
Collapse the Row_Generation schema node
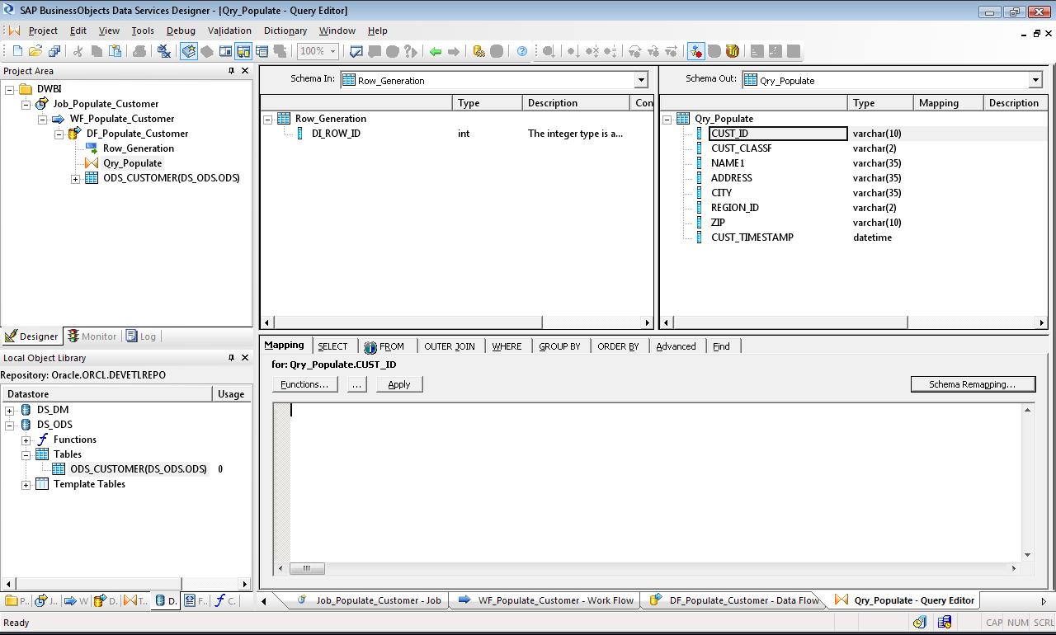(268, 119)
